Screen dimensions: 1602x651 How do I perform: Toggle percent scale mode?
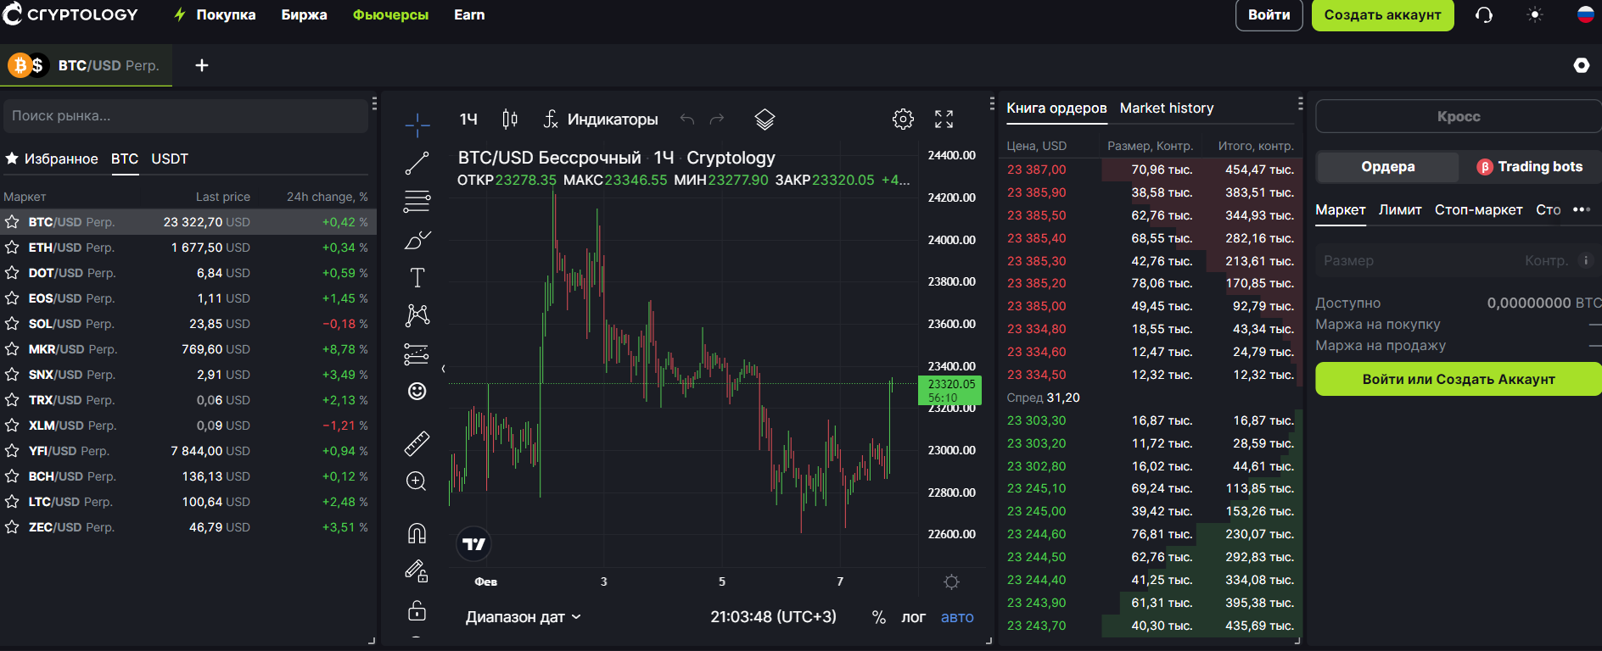pyautogui.click(x=879, y=617)
